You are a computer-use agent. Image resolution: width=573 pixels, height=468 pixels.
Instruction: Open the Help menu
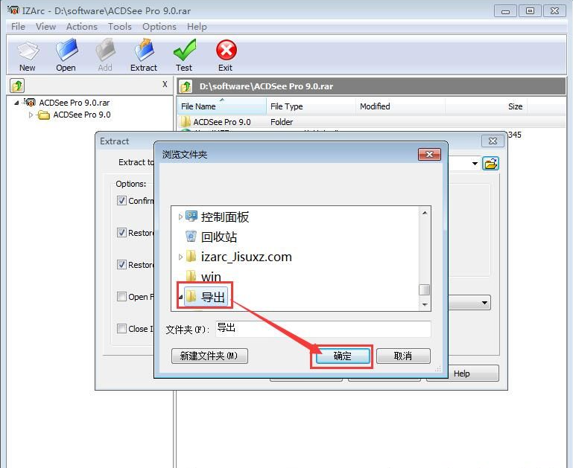pos(197,27)
